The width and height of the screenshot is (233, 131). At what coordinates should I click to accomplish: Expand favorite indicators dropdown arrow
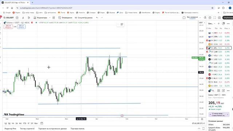click(x=50, y=18)
